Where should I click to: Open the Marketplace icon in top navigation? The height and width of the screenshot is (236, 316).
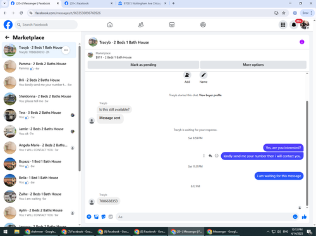point(172,25)
